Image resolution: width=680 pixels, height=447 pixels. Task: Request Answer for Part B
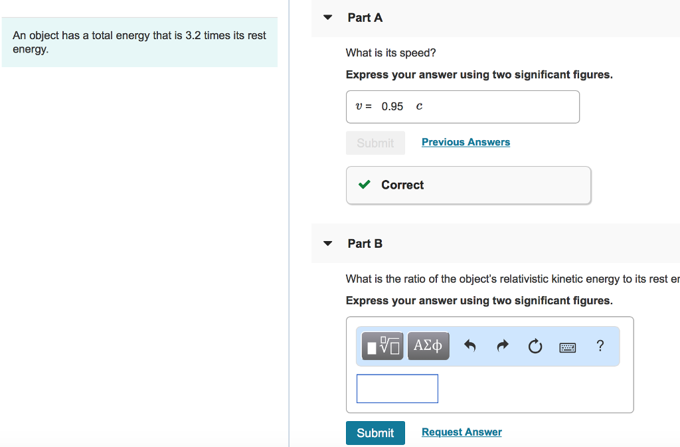tap(461, 432)
